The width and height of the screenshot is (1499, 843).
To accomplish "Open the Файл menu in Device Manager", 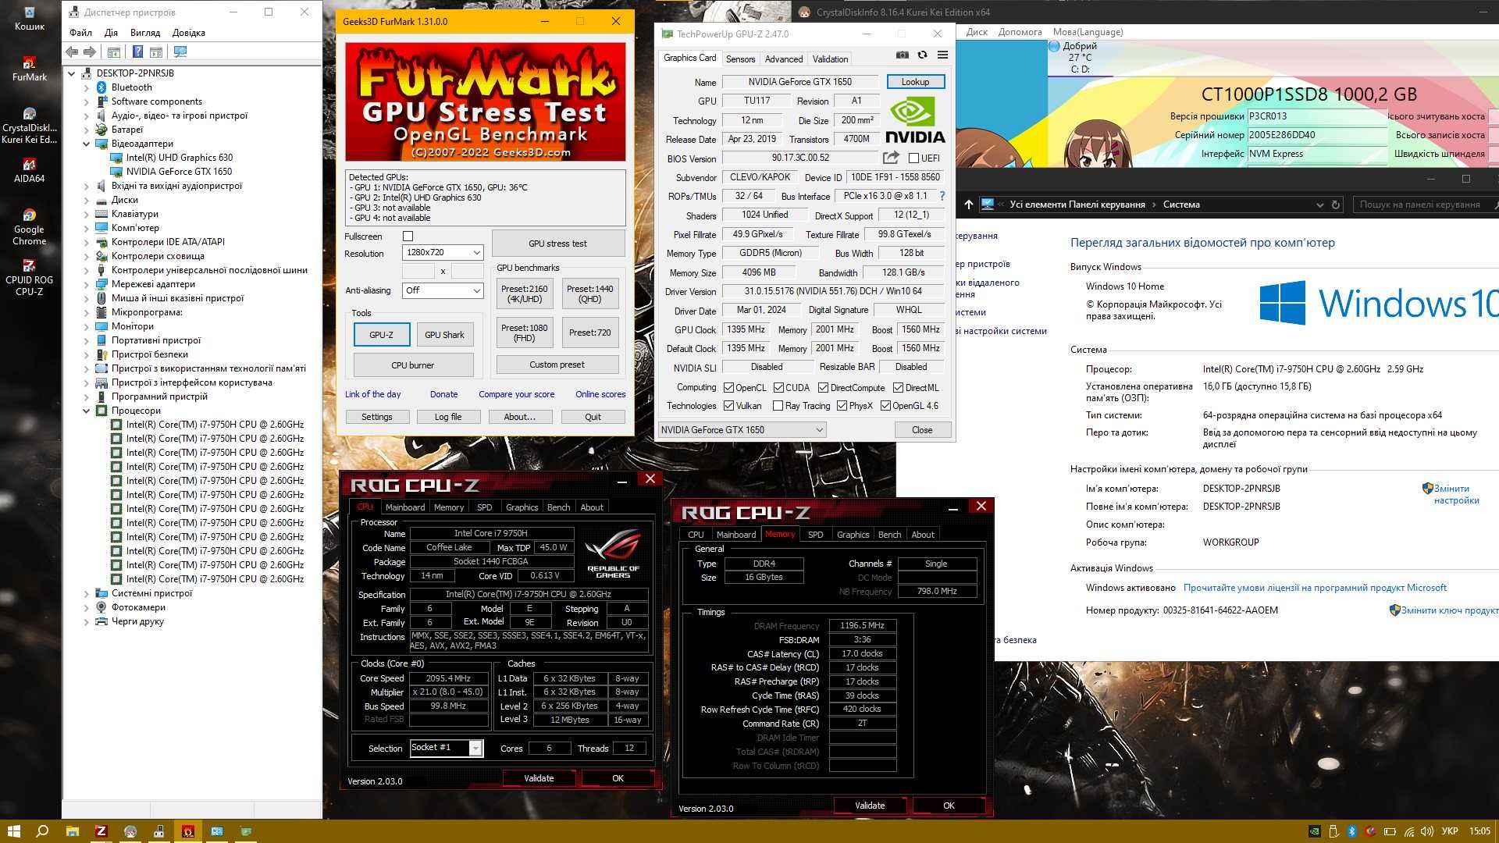I will tap(80, 33).
